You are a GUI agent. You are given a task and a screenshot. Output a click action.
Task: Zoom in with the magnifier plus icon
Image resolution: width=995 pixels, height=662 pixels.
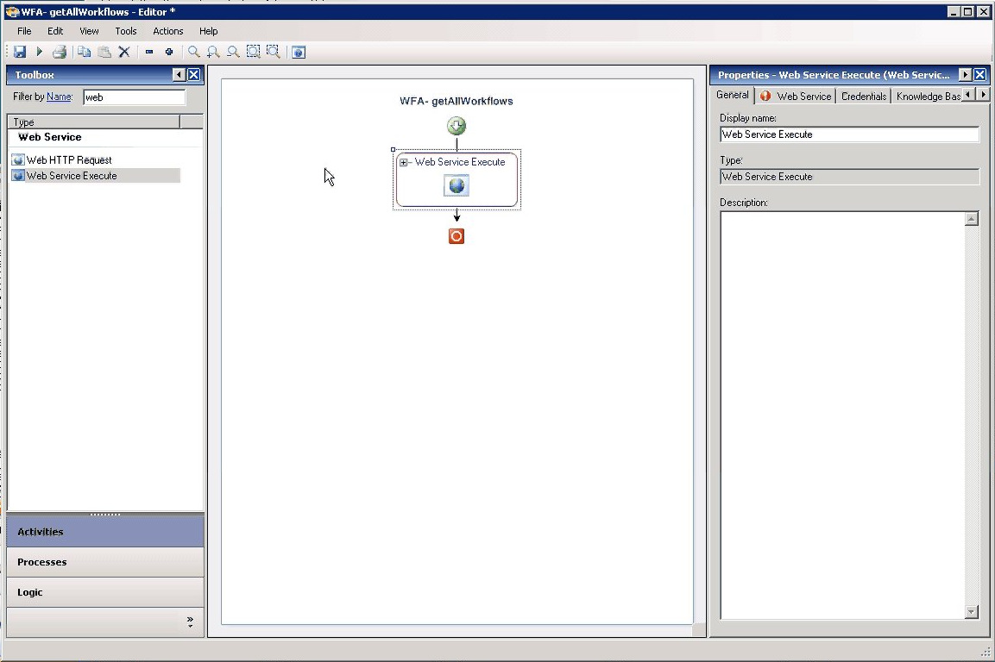[x=213, y=52]
